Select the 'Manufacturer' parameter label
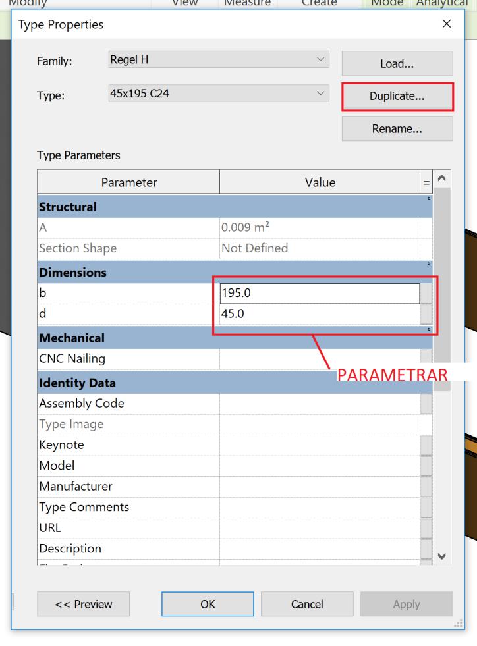Image resolution: width=477 pixels, height=646 pixels. pos(76,486)
